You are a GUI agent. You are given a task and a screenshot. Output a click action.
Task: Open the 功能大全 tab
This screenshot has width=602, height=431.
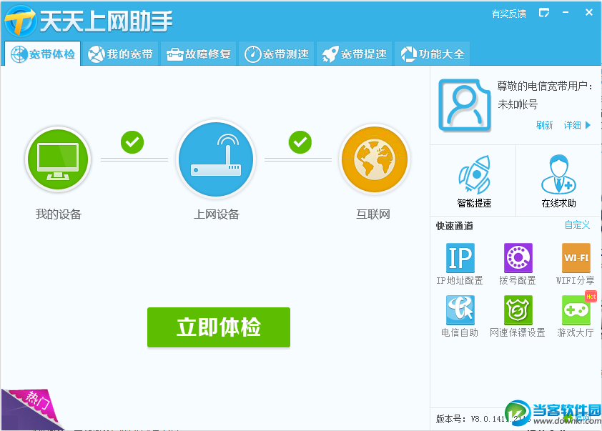pos(432,54)
